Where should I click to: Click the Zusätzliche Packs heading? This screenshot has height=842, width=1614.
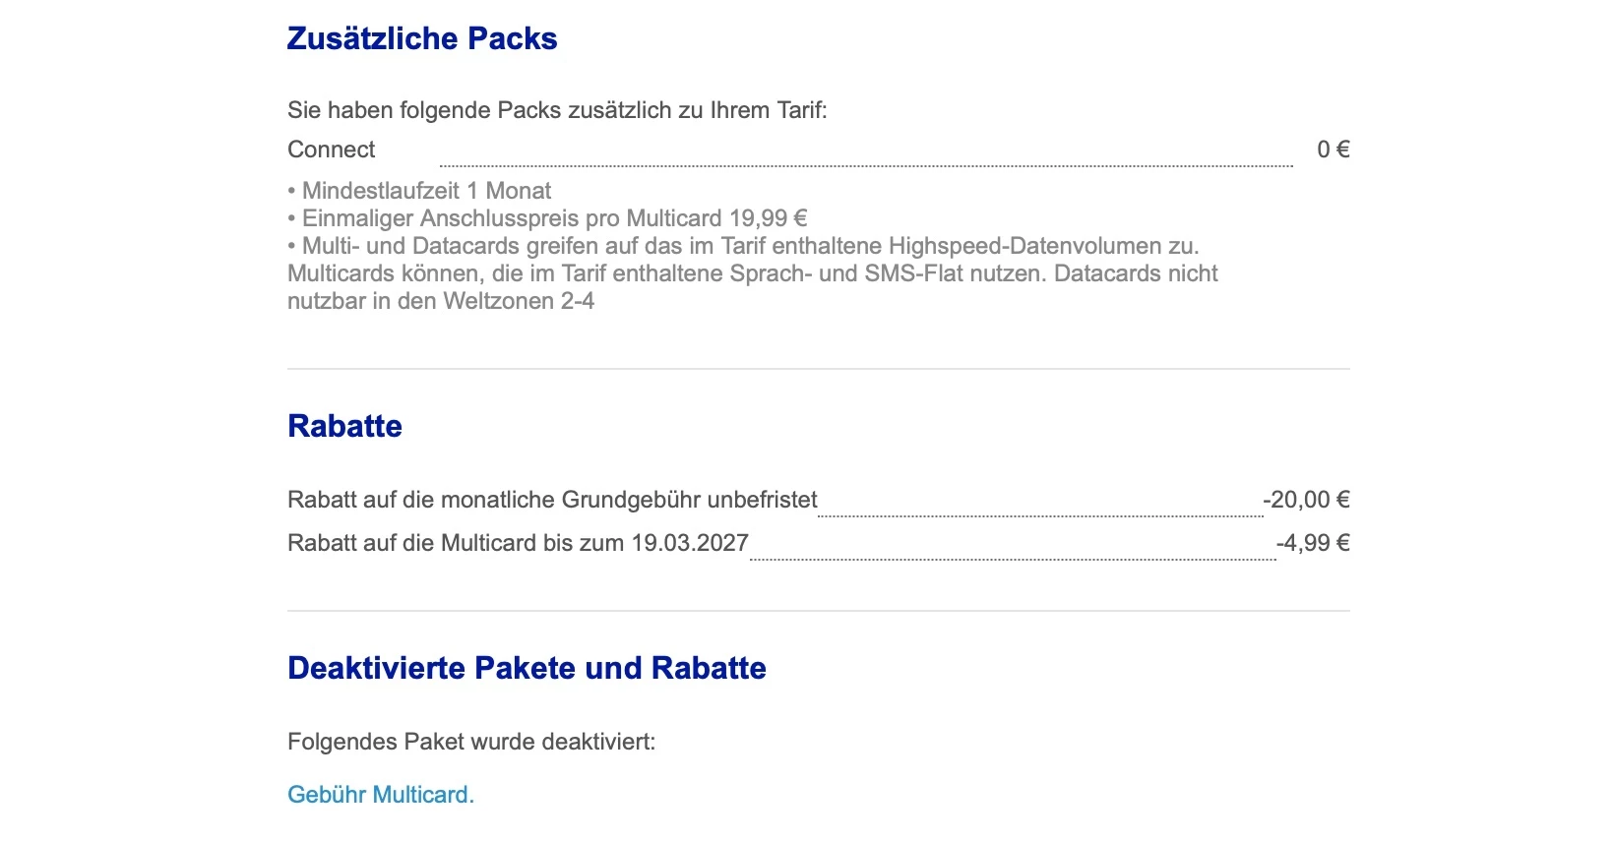click(422, 38)
